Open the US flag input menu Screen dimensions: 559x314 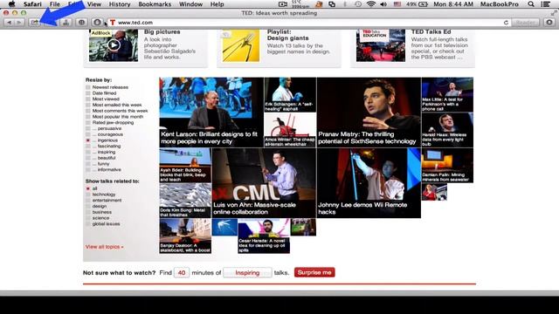[397, 4]
